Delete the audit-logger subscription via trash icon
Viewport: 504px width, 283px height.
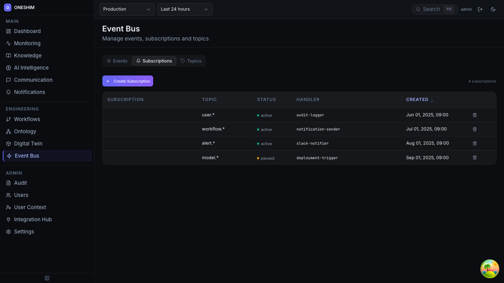[x=474, y=115]
